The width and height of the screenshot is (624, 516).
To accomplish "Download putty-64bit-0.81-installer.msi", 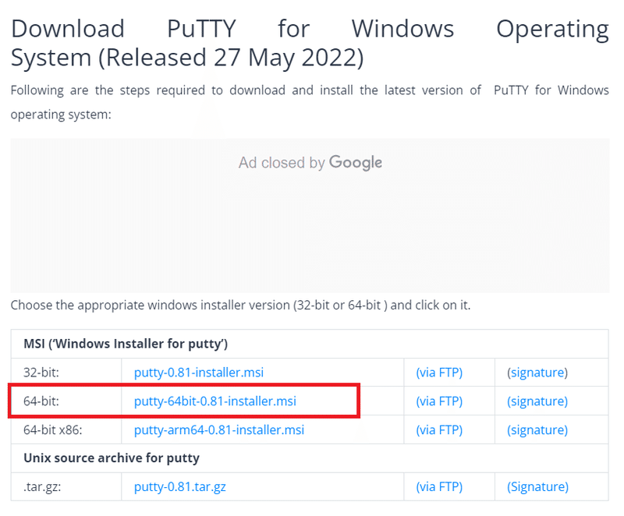I will 215,401.
